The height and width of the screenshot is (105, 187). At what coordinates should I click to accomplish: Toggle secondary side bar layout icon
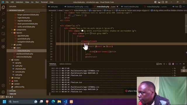pos(163,2)
